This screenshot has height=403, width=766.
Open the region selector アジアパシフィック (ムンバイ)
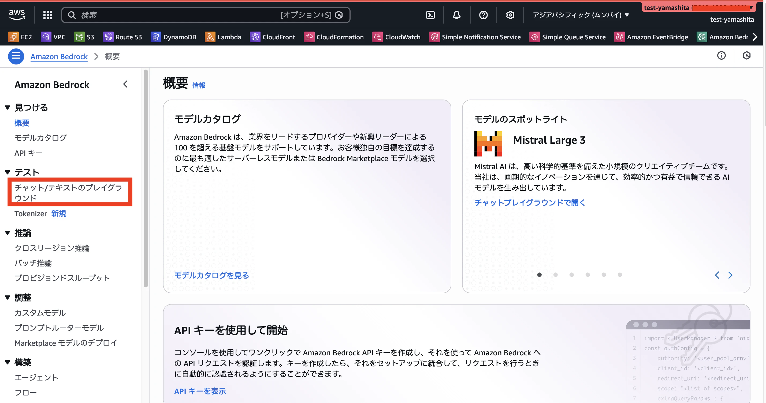pyautogui.click(x=580, y=15)
